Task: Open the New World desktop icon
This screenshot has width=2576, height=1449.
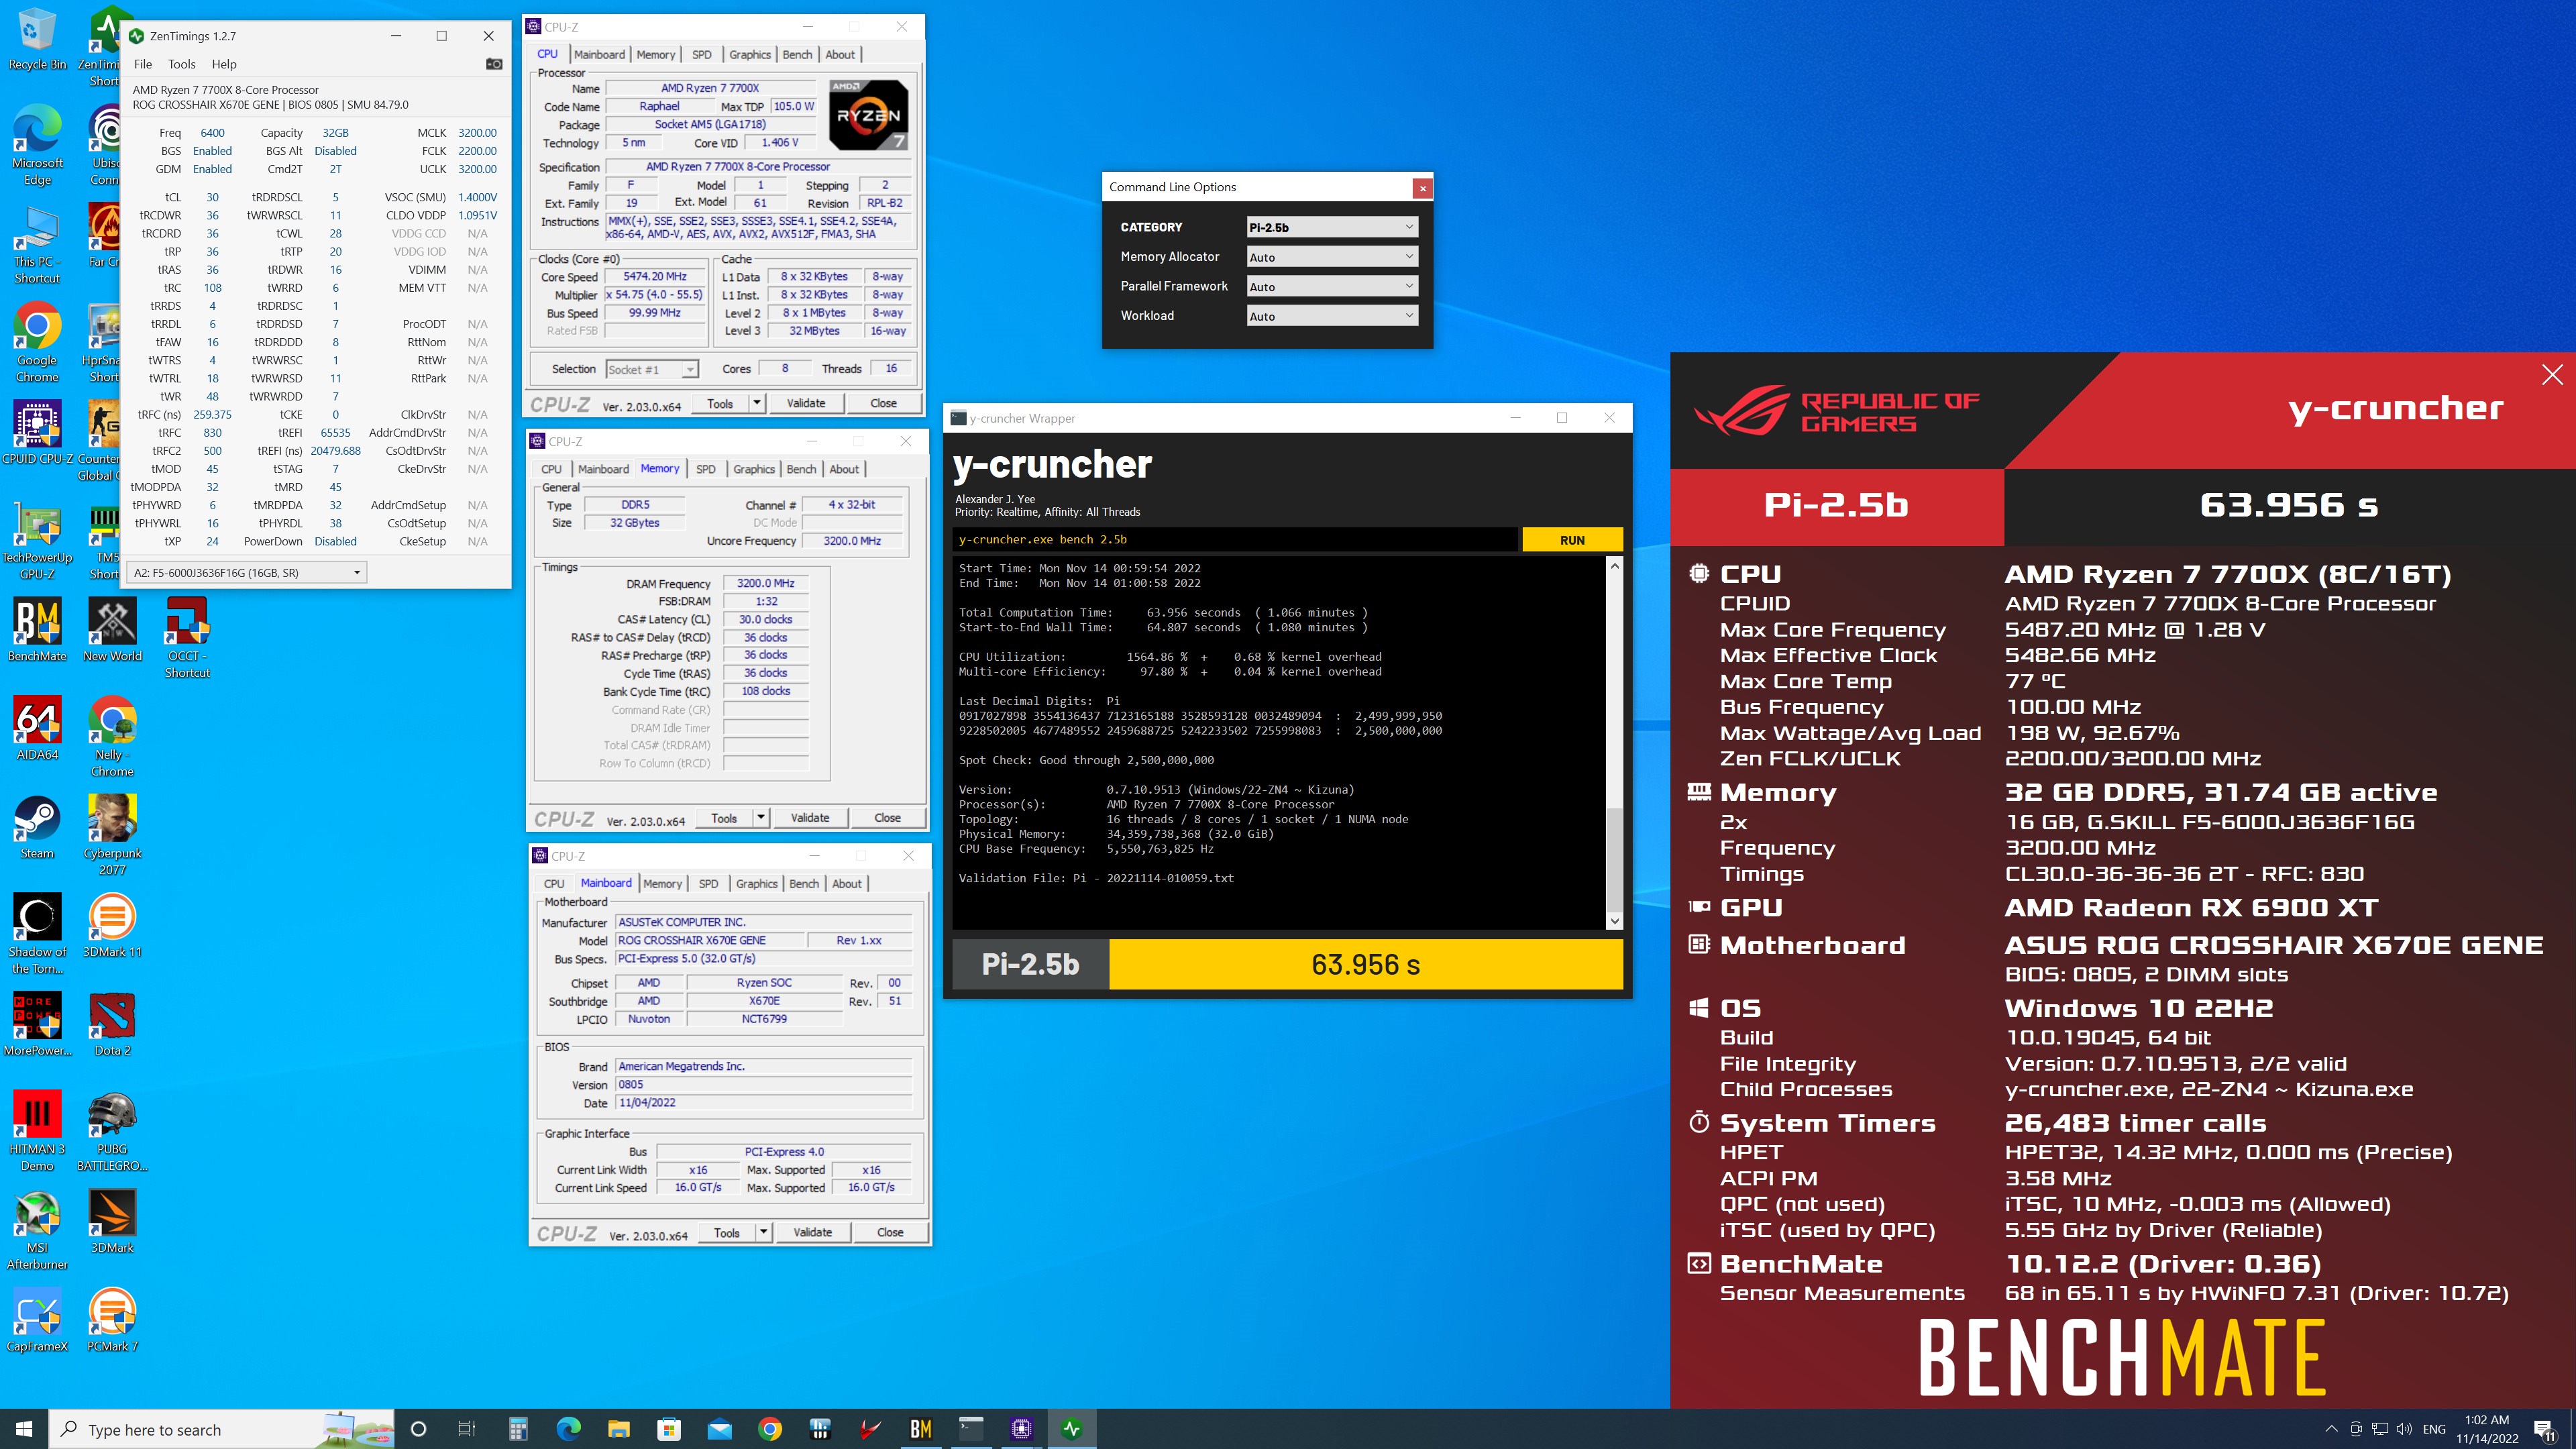Action: [x=112, y=630]
